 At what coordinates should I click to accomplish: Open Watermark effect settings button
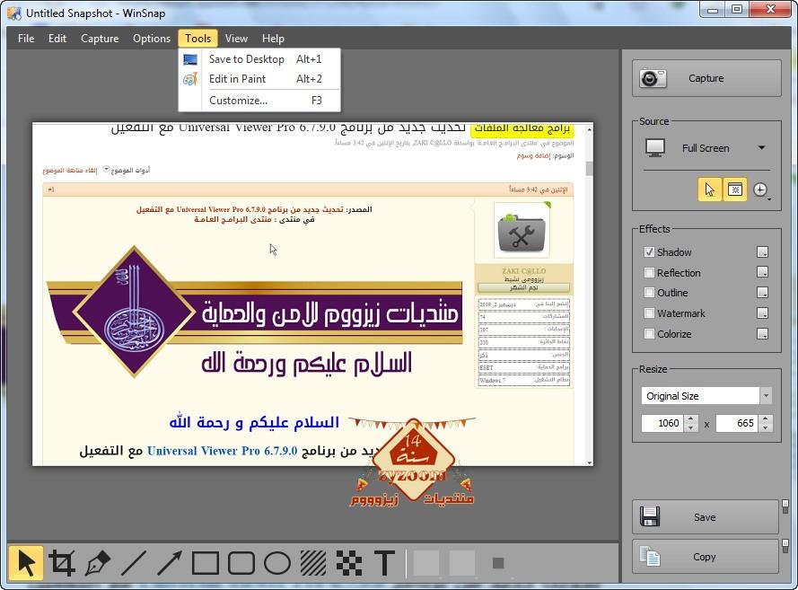click(x=762, y=313)
